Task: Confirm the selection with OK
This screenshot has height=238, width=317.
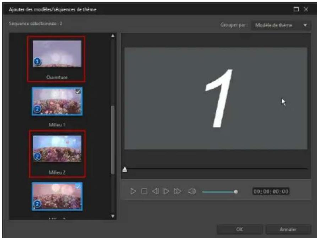Action: coord(240,229)
